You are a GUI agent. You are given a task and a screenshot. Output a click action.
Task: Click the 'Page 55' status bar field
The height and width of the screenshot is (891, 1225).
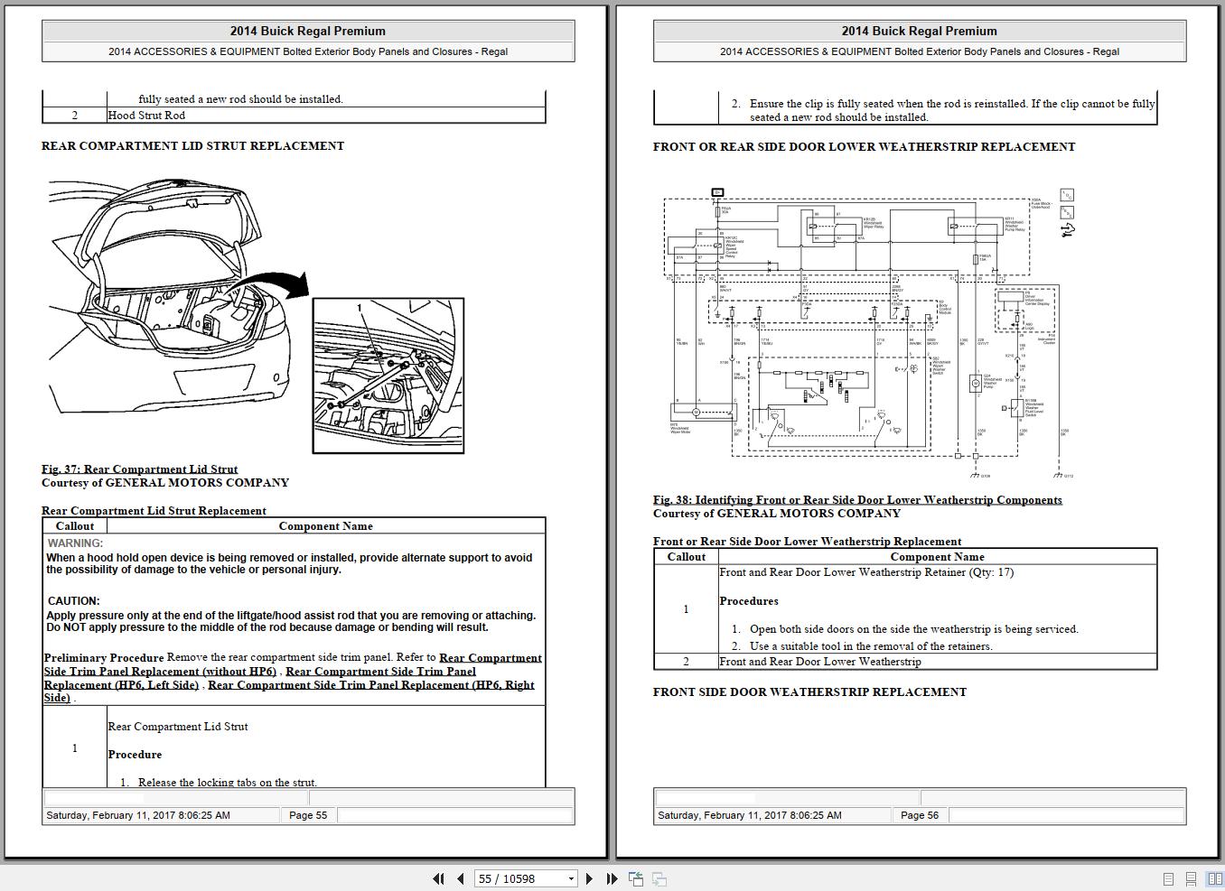pyautogui.click(x=308, y=814)
